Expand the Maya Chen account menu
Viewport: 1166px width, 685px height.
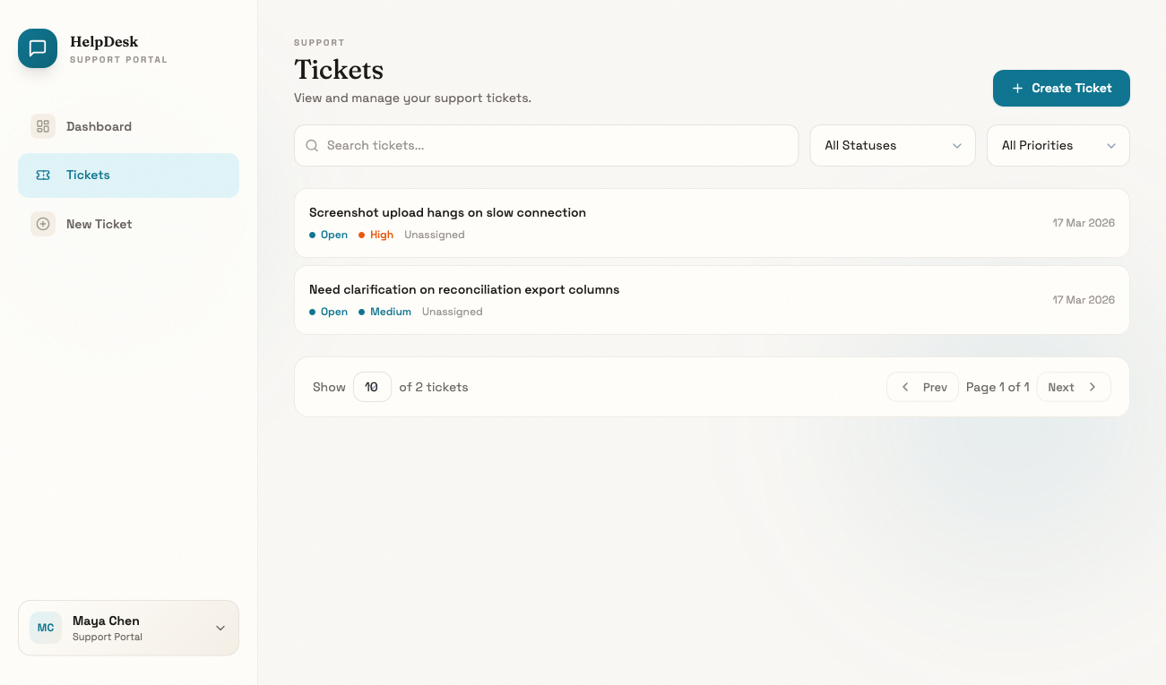click(x=220, y=628)
